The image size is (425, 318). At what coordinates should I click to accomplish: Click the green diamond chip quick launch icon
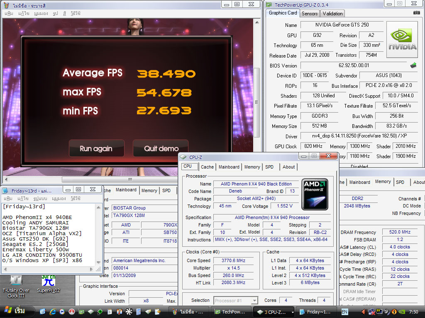[100, 312]
